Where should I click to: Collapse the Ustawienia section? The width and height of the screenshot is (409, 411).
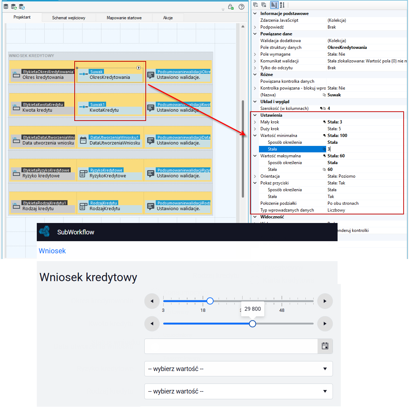[255, 115]
